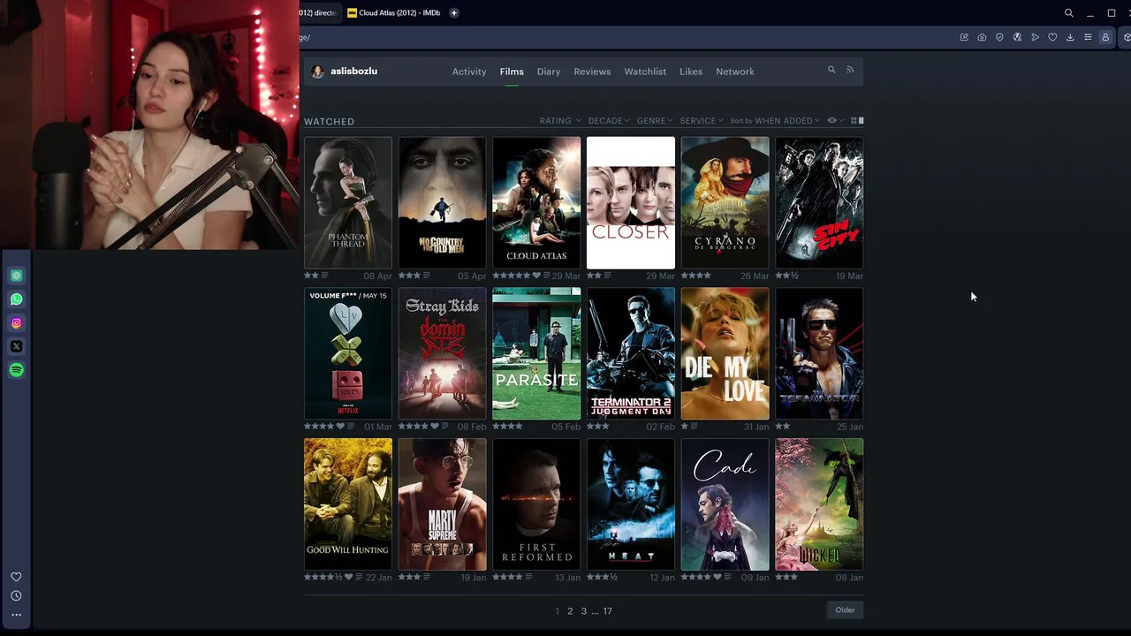Screen dimensions: 1131x636
Task: Select the Films tab
Action: click(x=512, y=72)
